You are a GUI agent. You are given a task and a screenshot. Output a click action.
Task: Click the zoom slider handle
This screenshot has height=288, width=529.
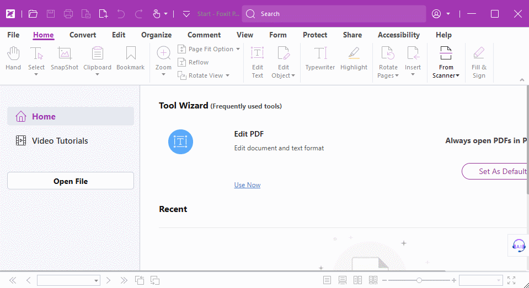point(419,280)
